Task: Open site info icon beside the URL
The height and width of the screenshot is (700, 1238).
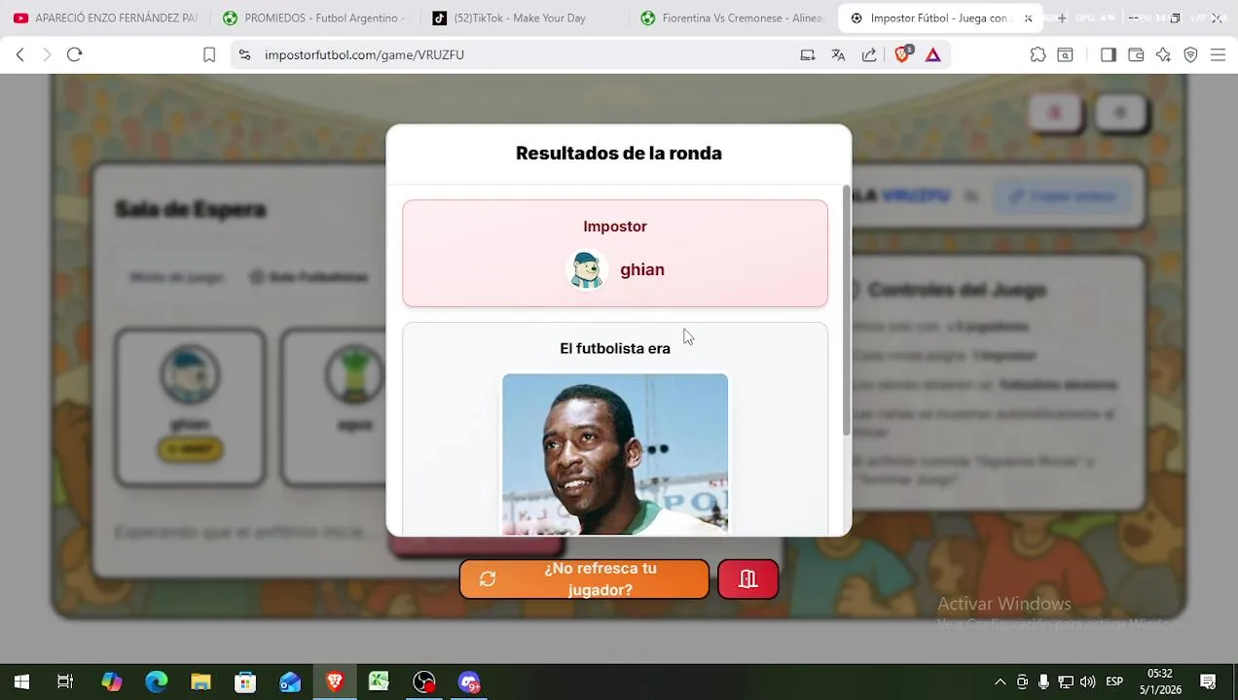Action: (x=244, y=55)
